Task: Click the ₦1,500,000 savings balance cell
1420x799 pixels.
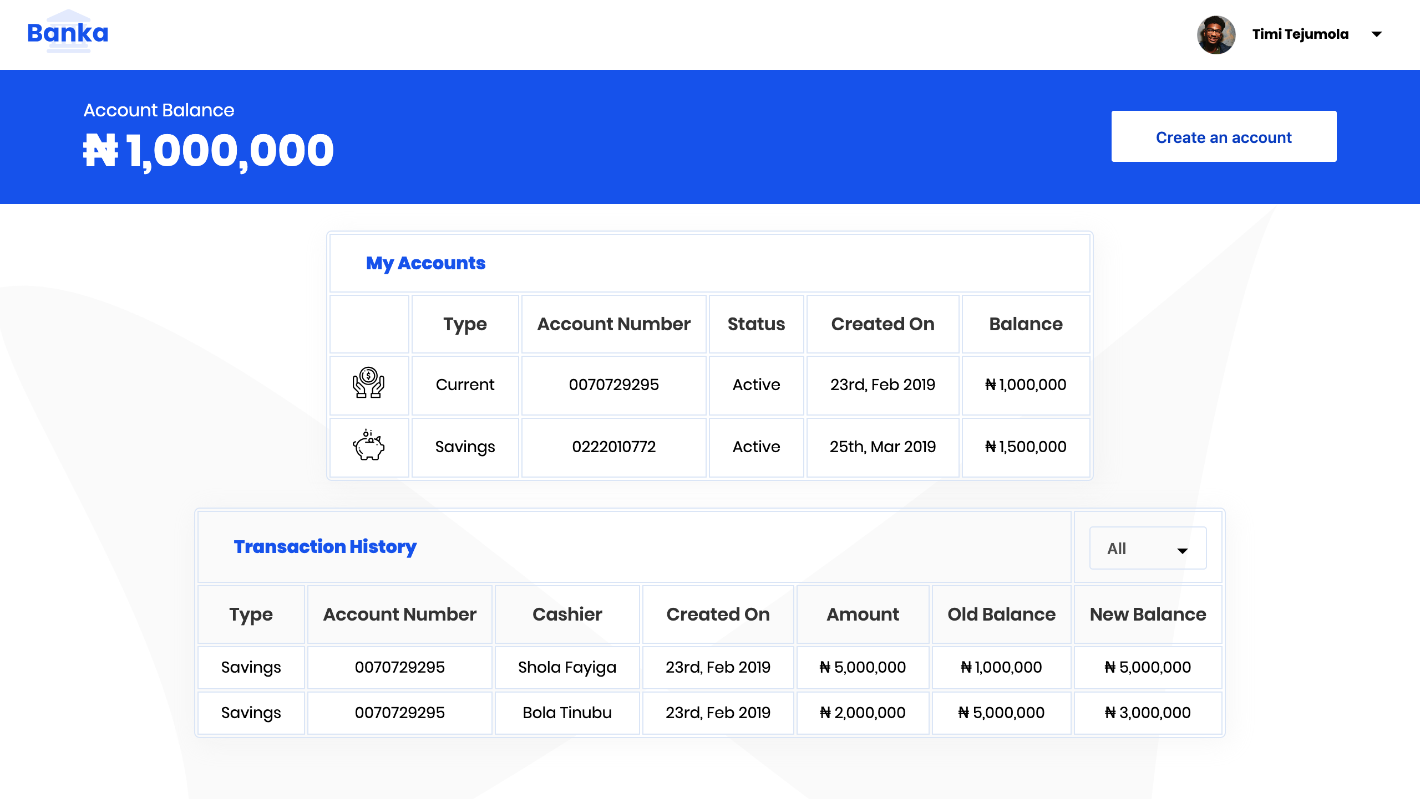Action: [x=1026, y=447]
